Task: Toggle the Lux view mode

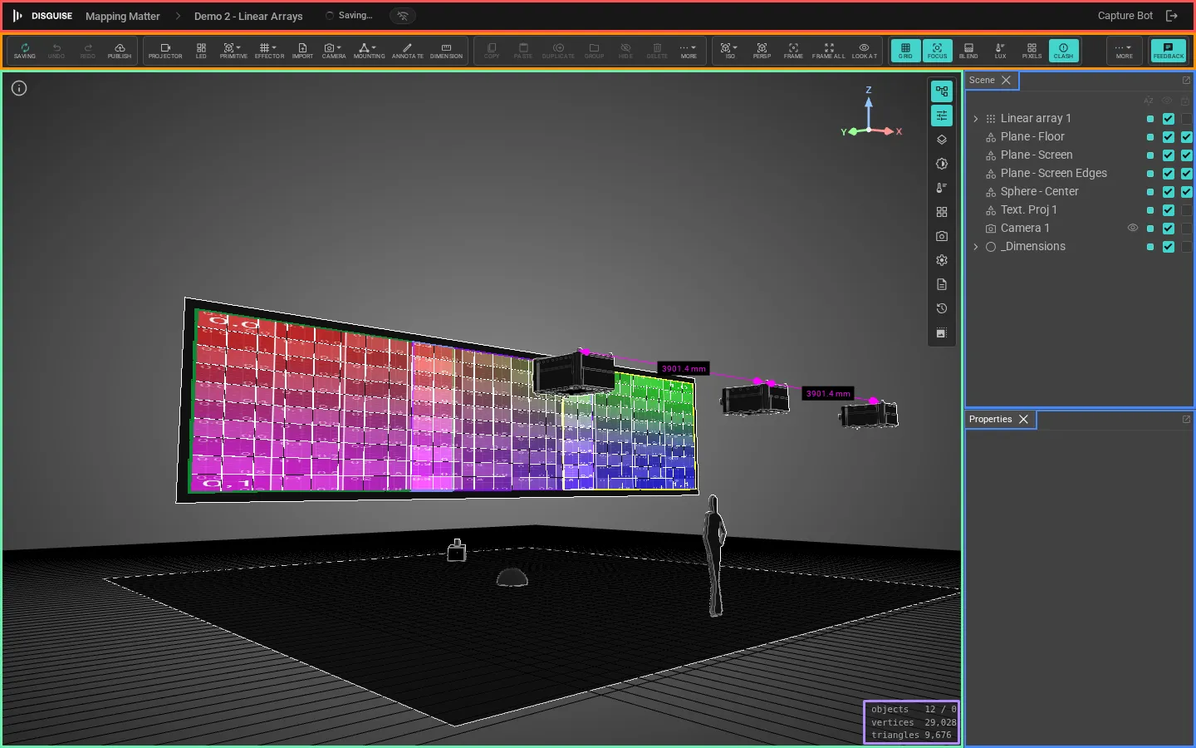Action: pos(1000,51)
